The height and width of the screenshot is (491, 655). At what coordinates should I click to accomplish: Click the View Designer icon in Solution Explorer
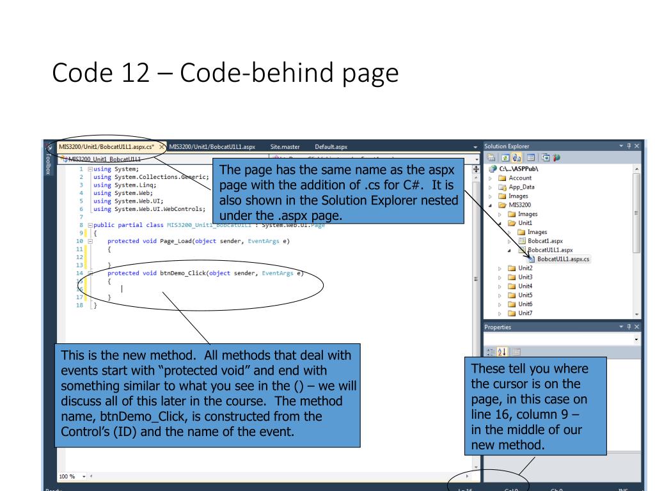pyautogui.click(x=530, y=158)
